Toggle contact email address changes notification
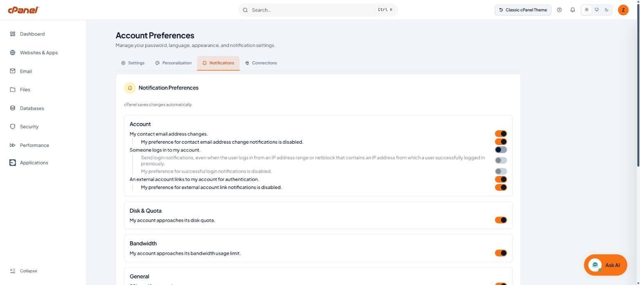 (501, 134)
